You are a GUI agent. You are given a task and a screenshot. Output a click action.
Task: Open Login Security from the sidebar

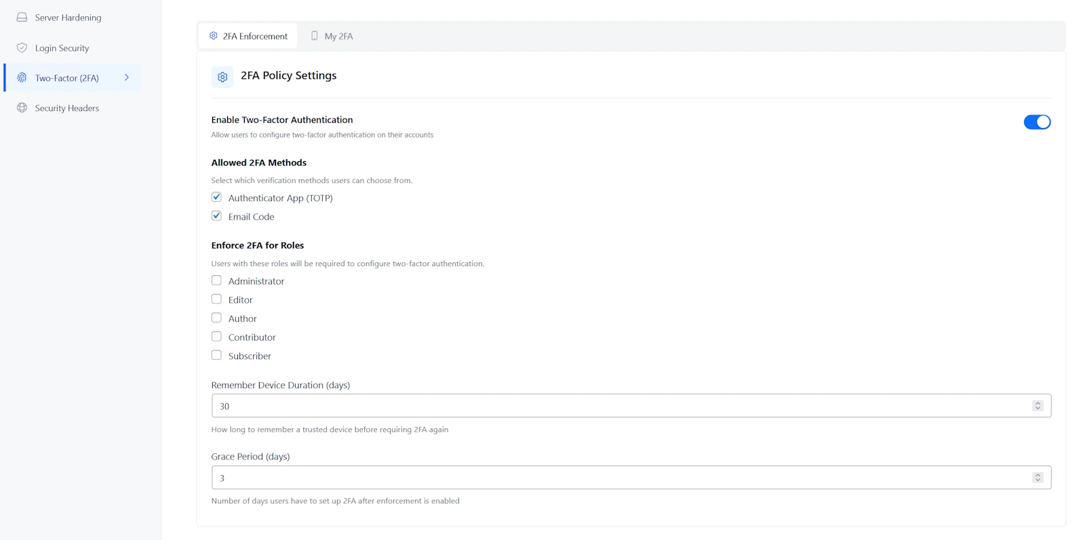62,48
